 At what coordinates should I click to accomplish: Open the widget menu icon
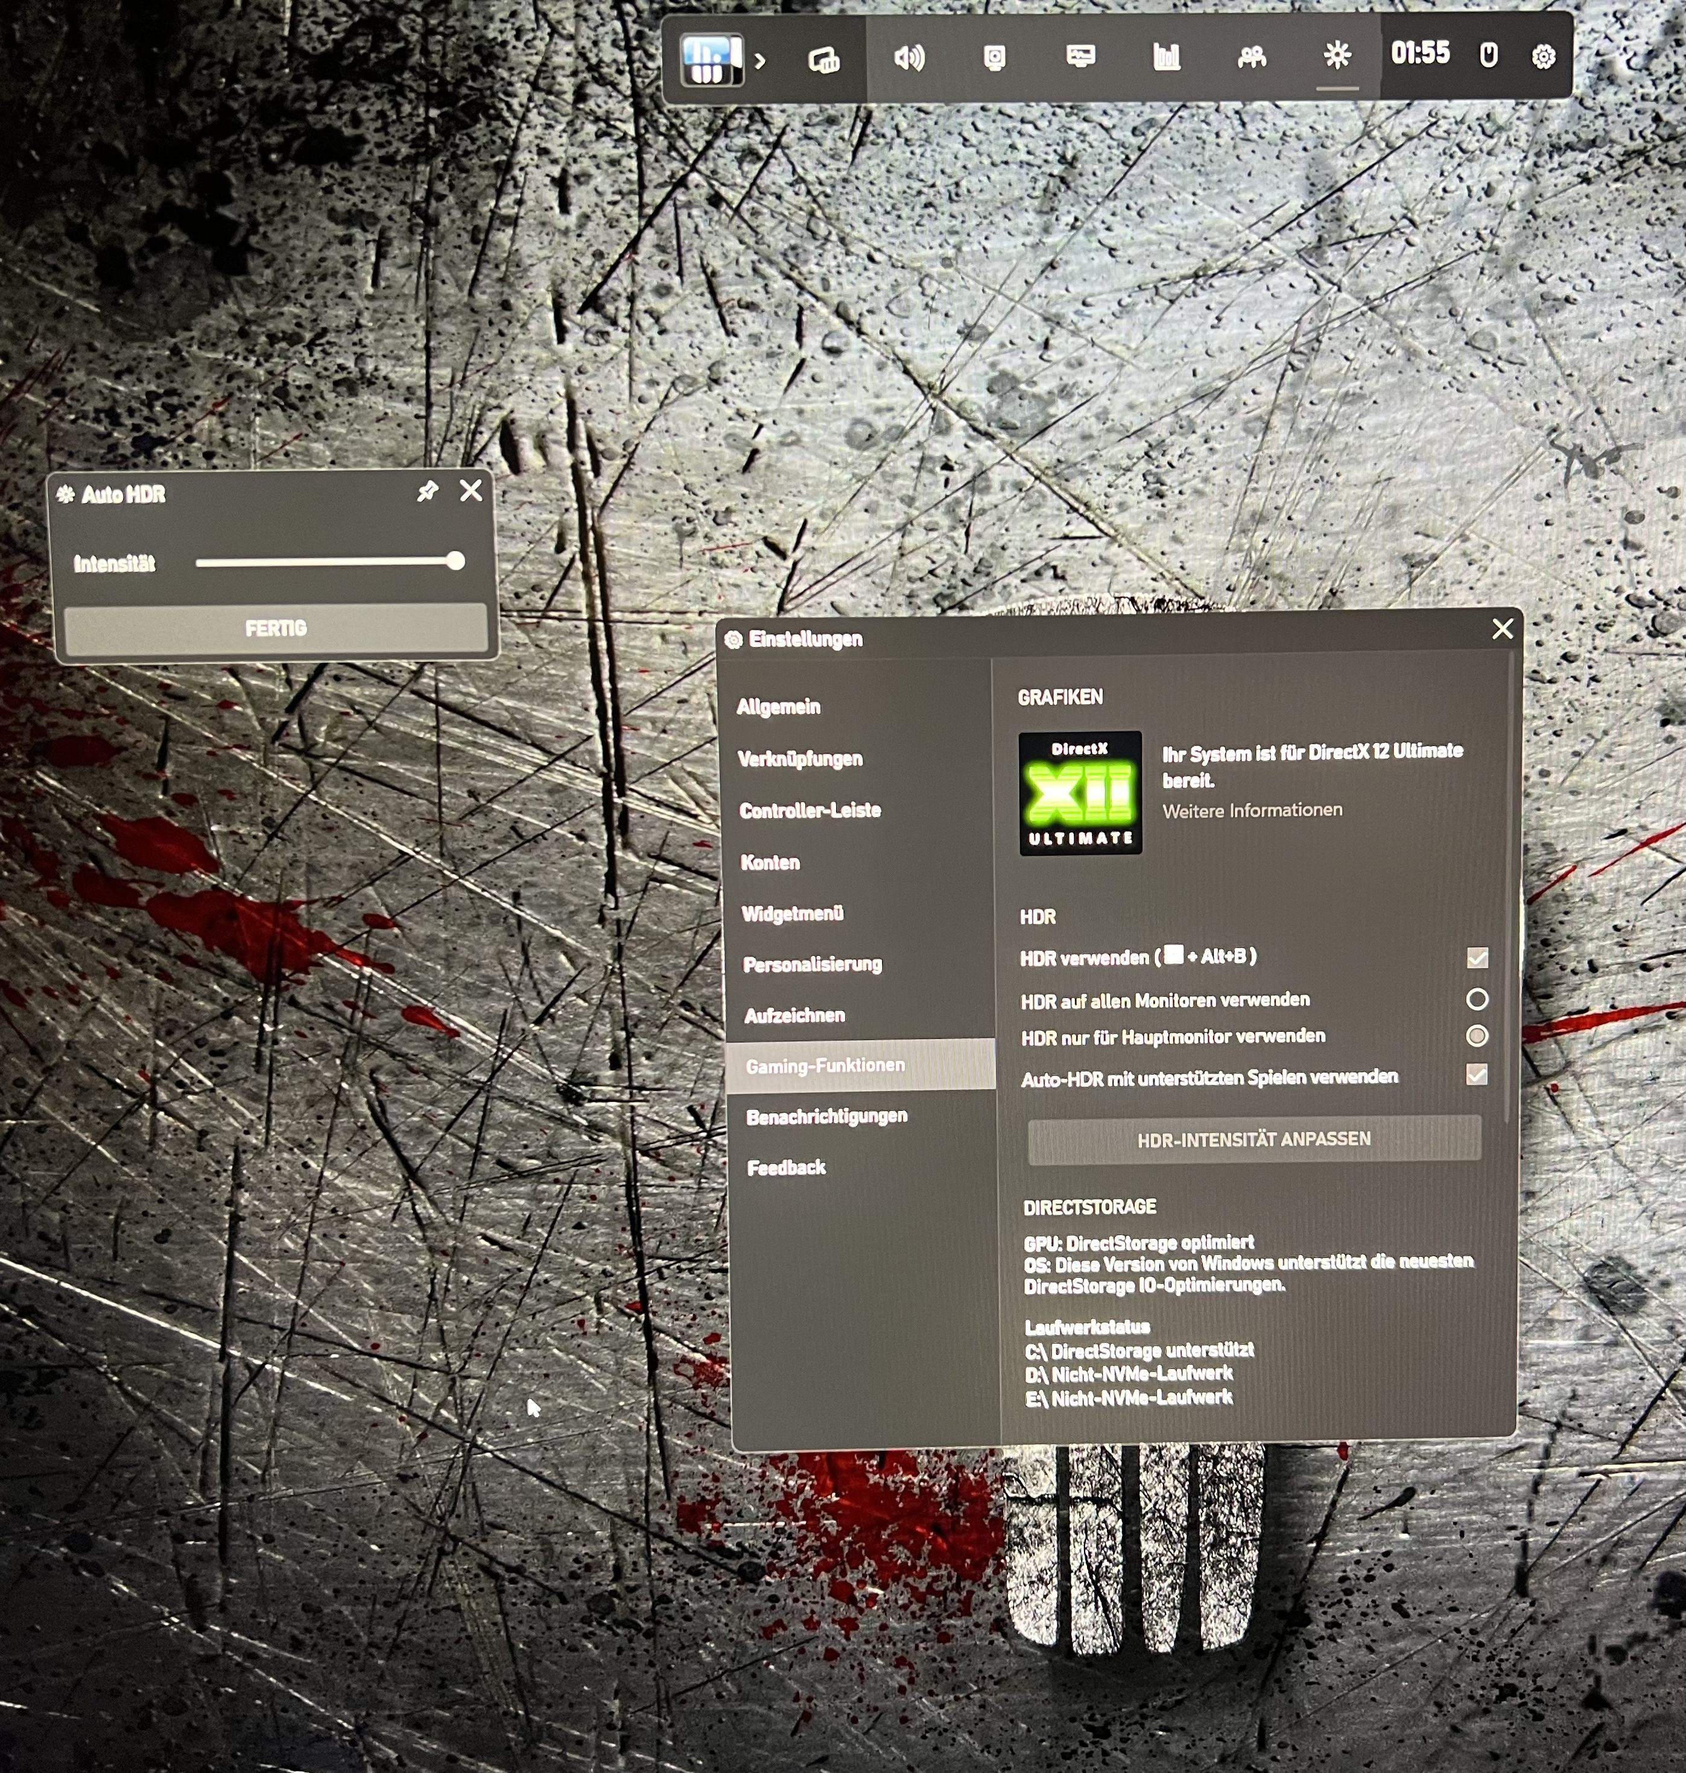point(823,61)
